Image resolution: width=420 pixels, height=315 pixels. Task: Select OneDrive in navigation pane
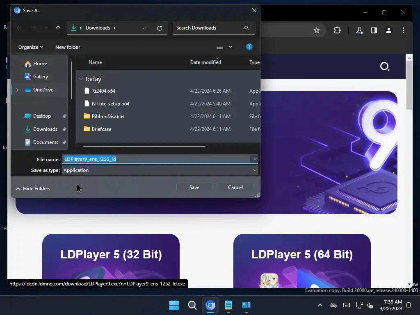(x=43, y=90)
